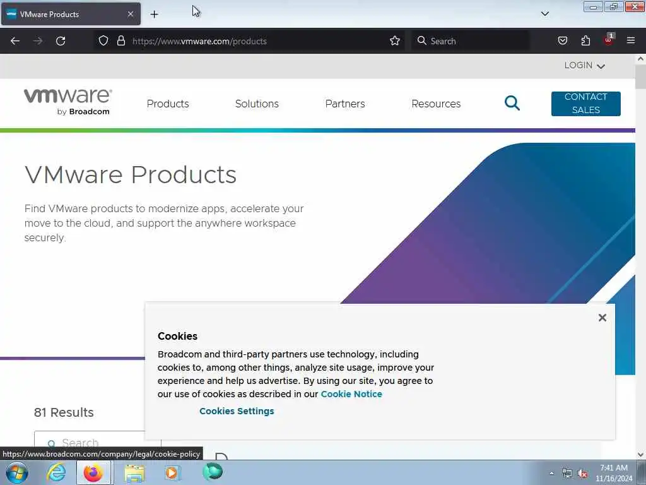Open Windows Explorer folder taskbar icon
Screen dimensions: 646x485
click(134, 473)
